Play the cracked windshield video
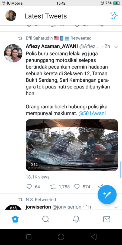 pyautogui.click(x=72, y=145)
